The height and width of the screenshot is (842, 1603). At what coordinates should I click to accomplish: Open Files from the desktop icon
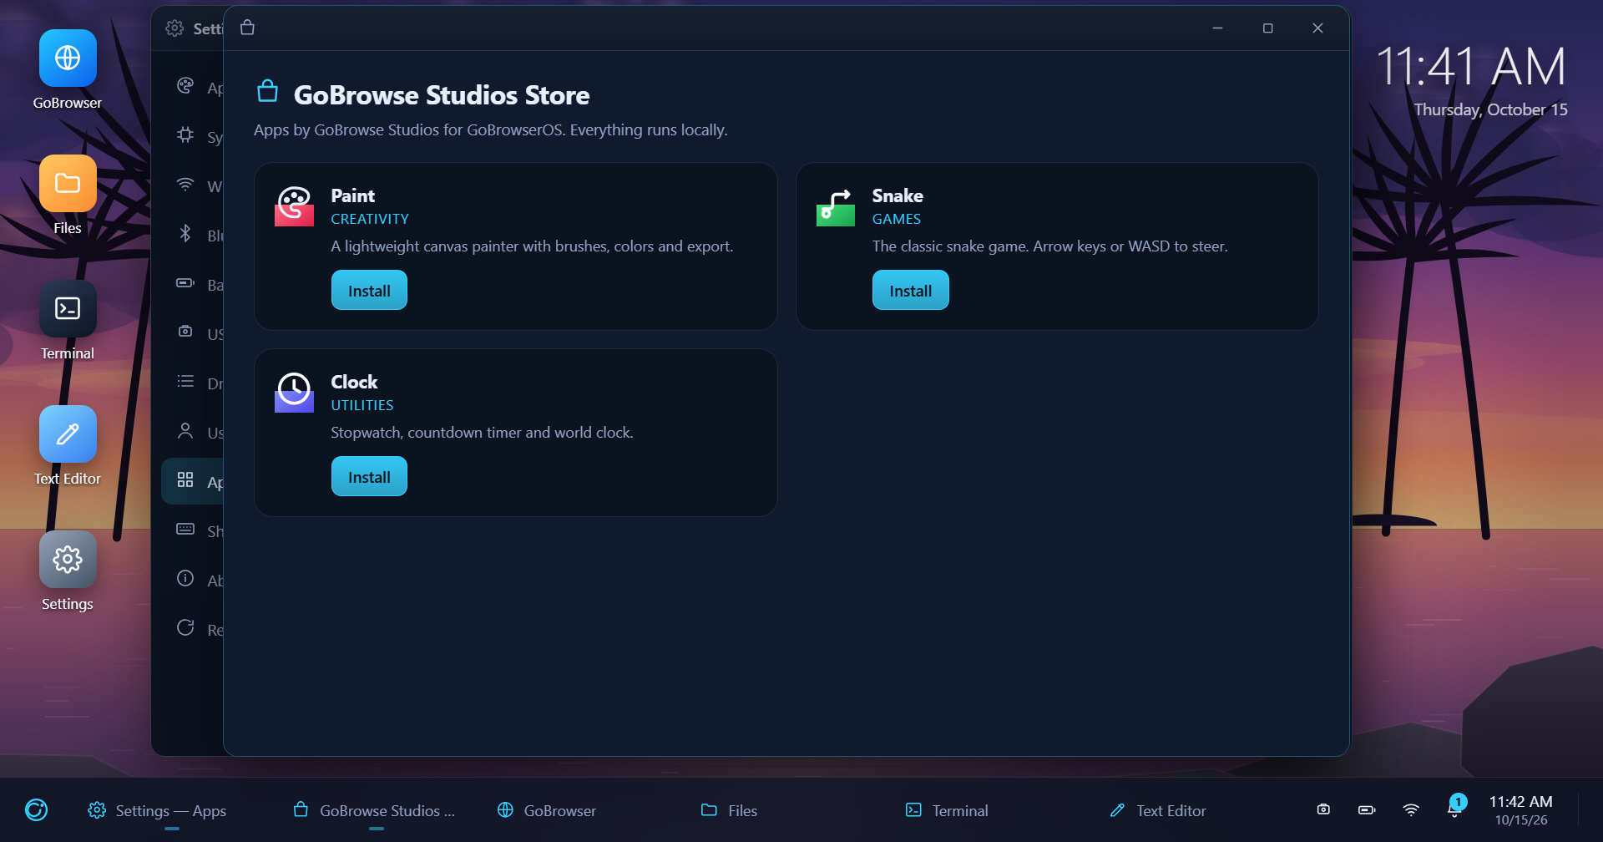[x=68, y=195]
